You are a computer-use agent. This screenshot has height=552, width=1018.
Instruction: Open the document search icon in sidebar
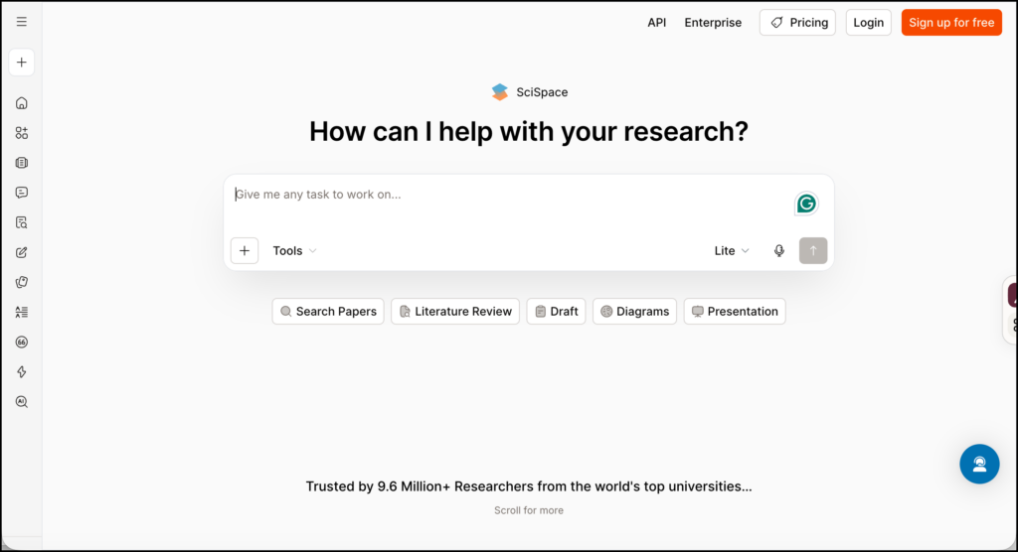[x=22, y=222]
